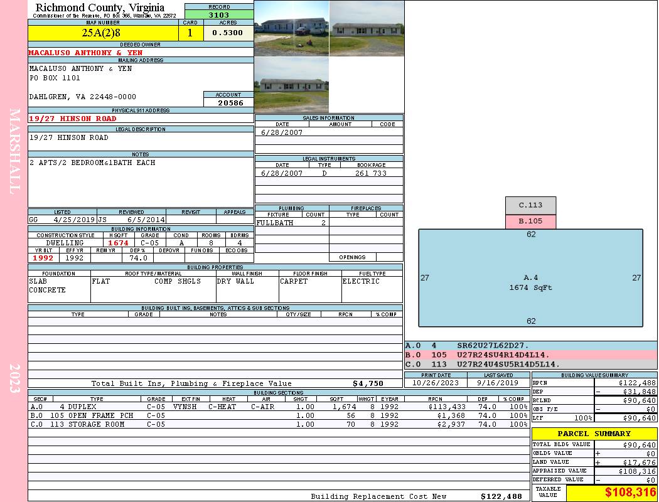Click the FULLBATH plumbing fixture entry
Viewport: 659px width, 502px height.
[275, 223]
